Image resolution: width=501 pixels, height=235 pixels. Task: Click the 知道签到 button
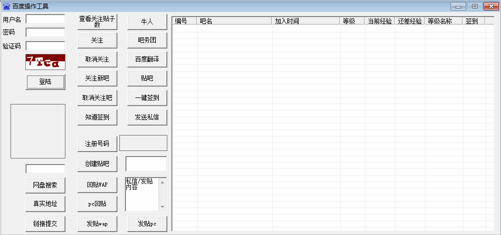[97, 117]
